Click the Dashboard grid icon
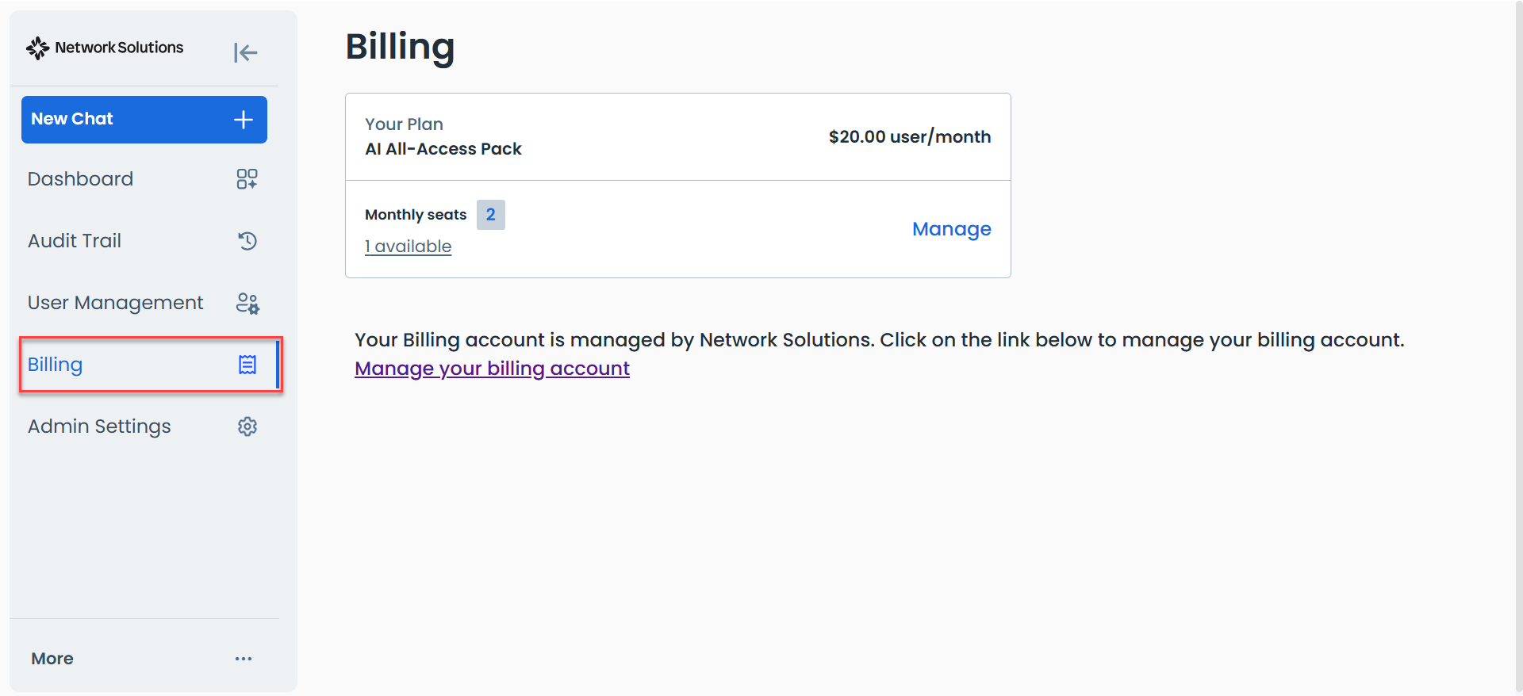Screen dimensions: 1523x696 coord(247,179)
